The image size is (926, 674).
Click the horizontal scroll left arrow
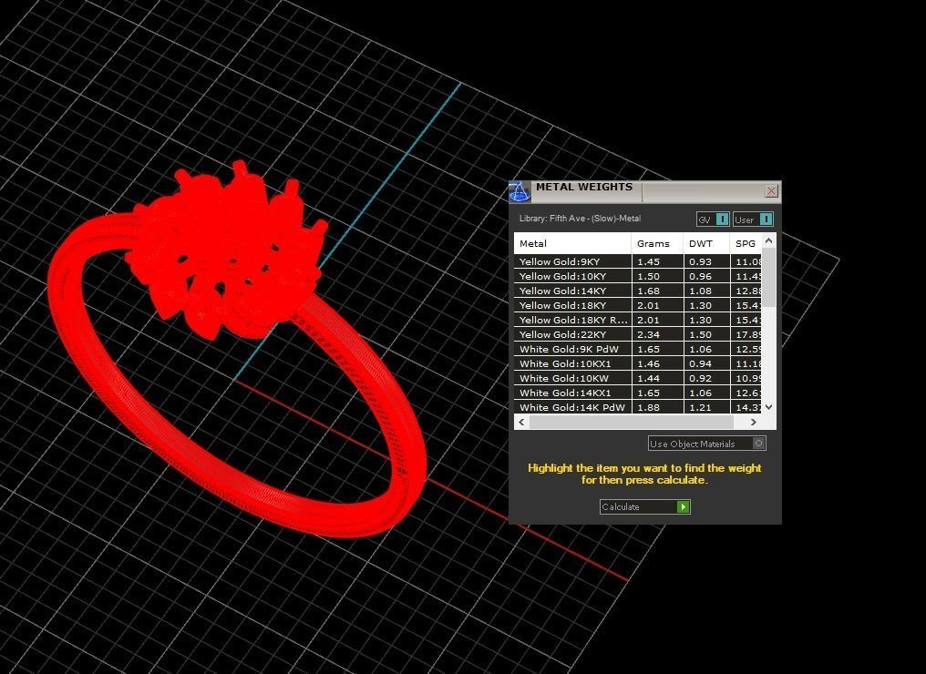[521, 422]
